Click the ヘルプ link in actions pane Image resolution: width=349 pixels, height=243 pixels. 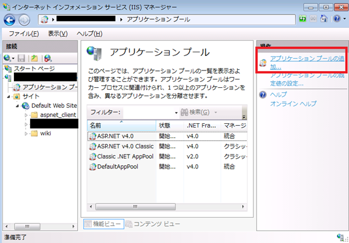pyautogui.click(x=278, y=94)
